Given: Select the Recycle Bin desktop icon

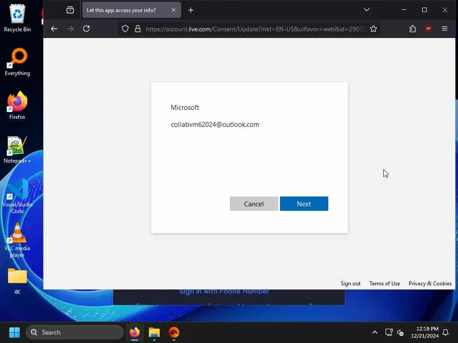Looking at the screenshot, I should coord(17,18).
